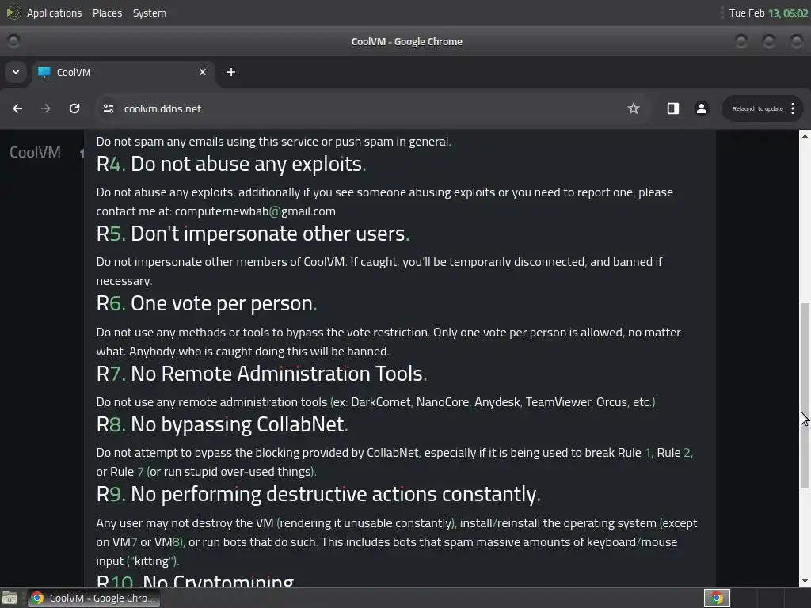Viewport: 811px width, 608px height.
Task: Click the CoolVM site logo link
Action: pos(35,152)
